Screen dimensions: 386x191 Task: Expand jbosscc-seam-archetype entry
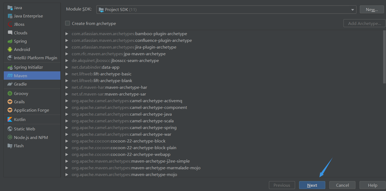click(67, 61)
